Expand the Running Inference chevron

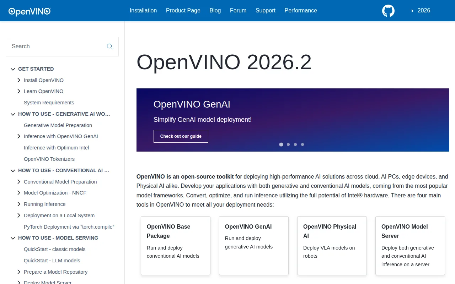click(x=19, y=204)
